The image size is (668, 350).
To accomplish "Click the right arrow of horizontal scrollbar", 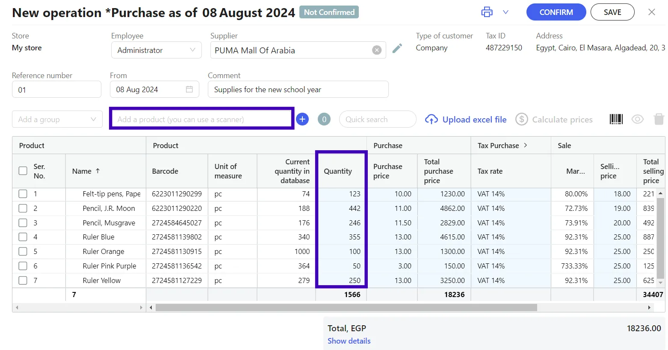I will click(649, 307).
